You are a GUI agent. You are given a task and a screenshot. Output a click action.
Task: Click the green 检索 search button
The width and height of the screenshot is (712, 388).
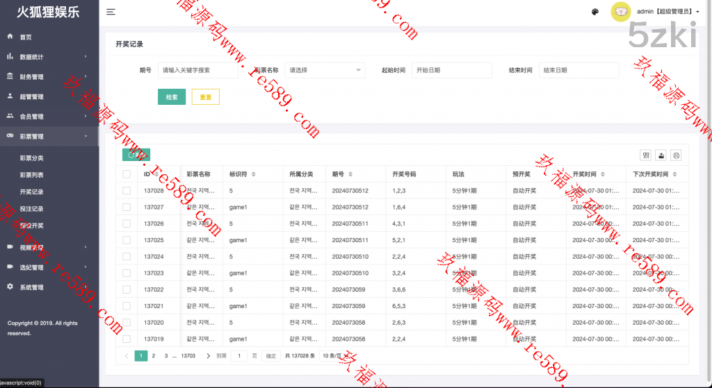pyautogui.click(x=172, y=97)
